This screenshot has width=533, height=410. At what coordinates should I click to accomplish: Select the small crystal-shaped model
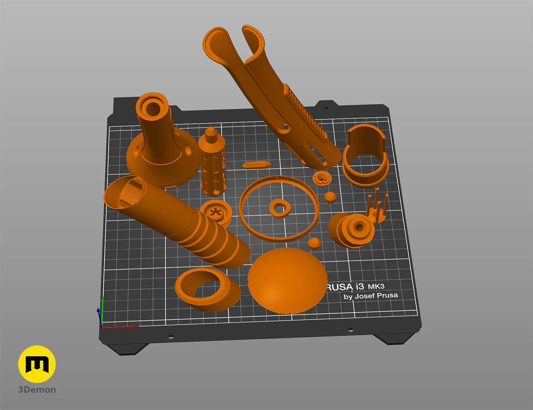coord(256,165)
